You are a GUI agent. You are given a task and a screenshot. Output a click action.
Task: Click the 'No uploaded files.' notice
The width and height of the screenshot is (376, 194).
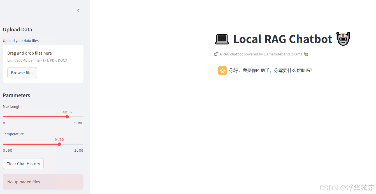coord(43,182)
